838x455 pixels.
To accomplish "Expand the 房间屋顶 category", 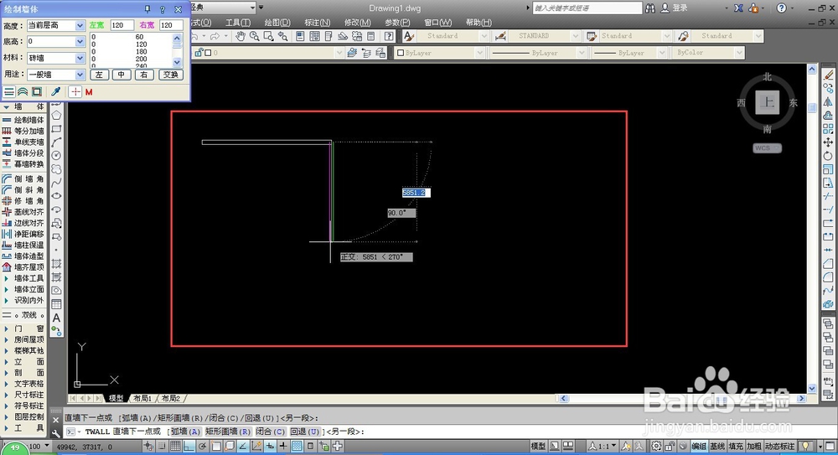I will 23,339.
